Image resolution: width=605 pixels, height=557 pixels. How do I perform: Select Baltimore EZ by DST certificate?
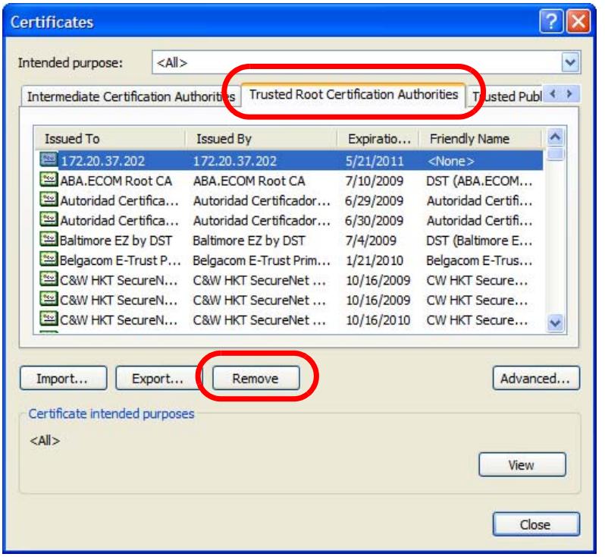coord(291,241)
